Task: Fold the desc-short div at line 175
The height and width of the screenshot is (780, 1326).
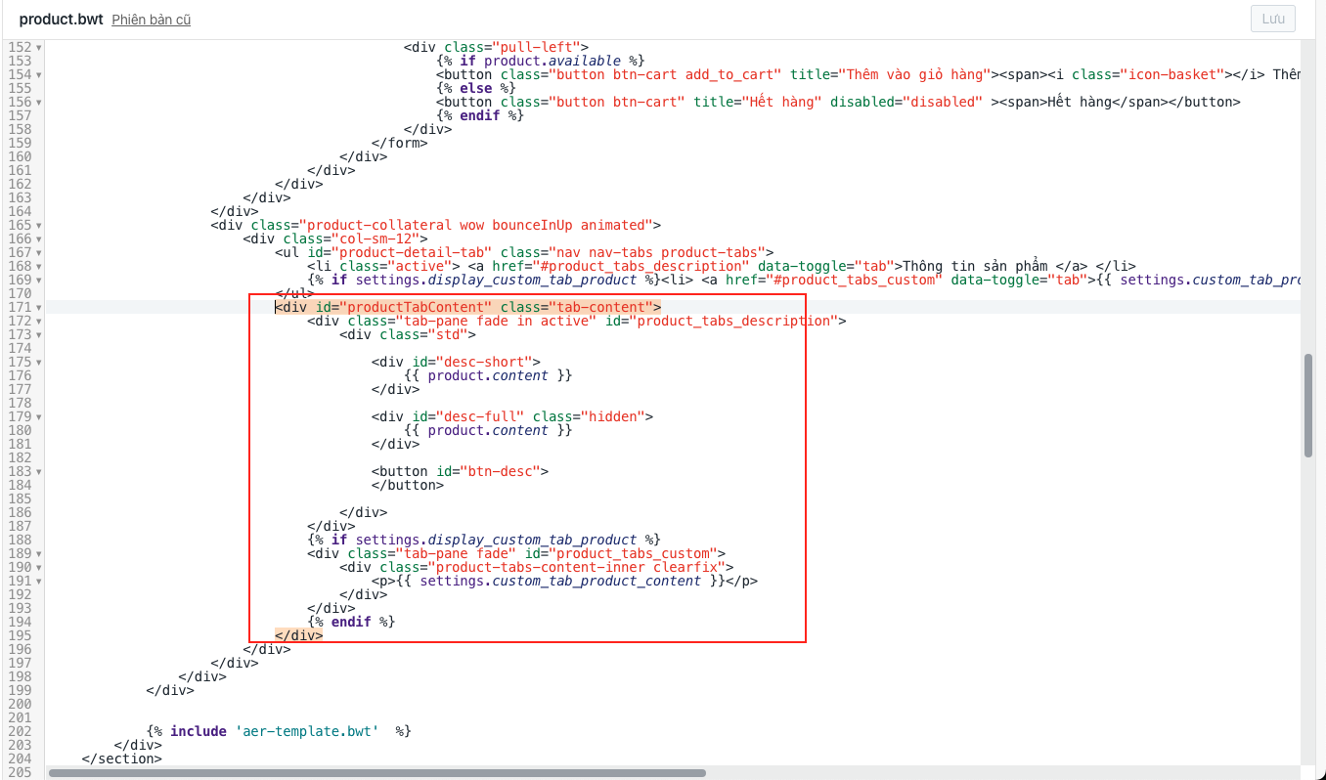Action: [x=38, y=362]
